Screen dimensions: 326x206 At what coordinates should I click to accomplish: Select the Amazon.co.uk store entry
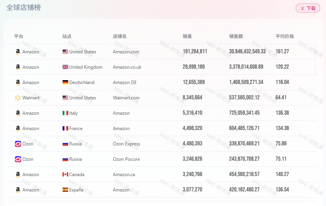click(127, 67)
